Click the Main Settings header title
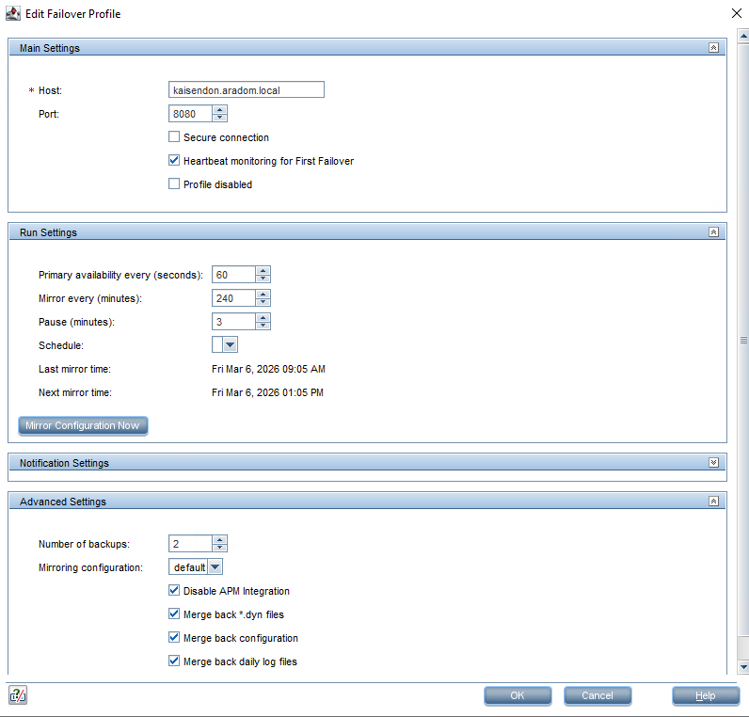Viewport: 749px width, 717px height. coord(50,48)
